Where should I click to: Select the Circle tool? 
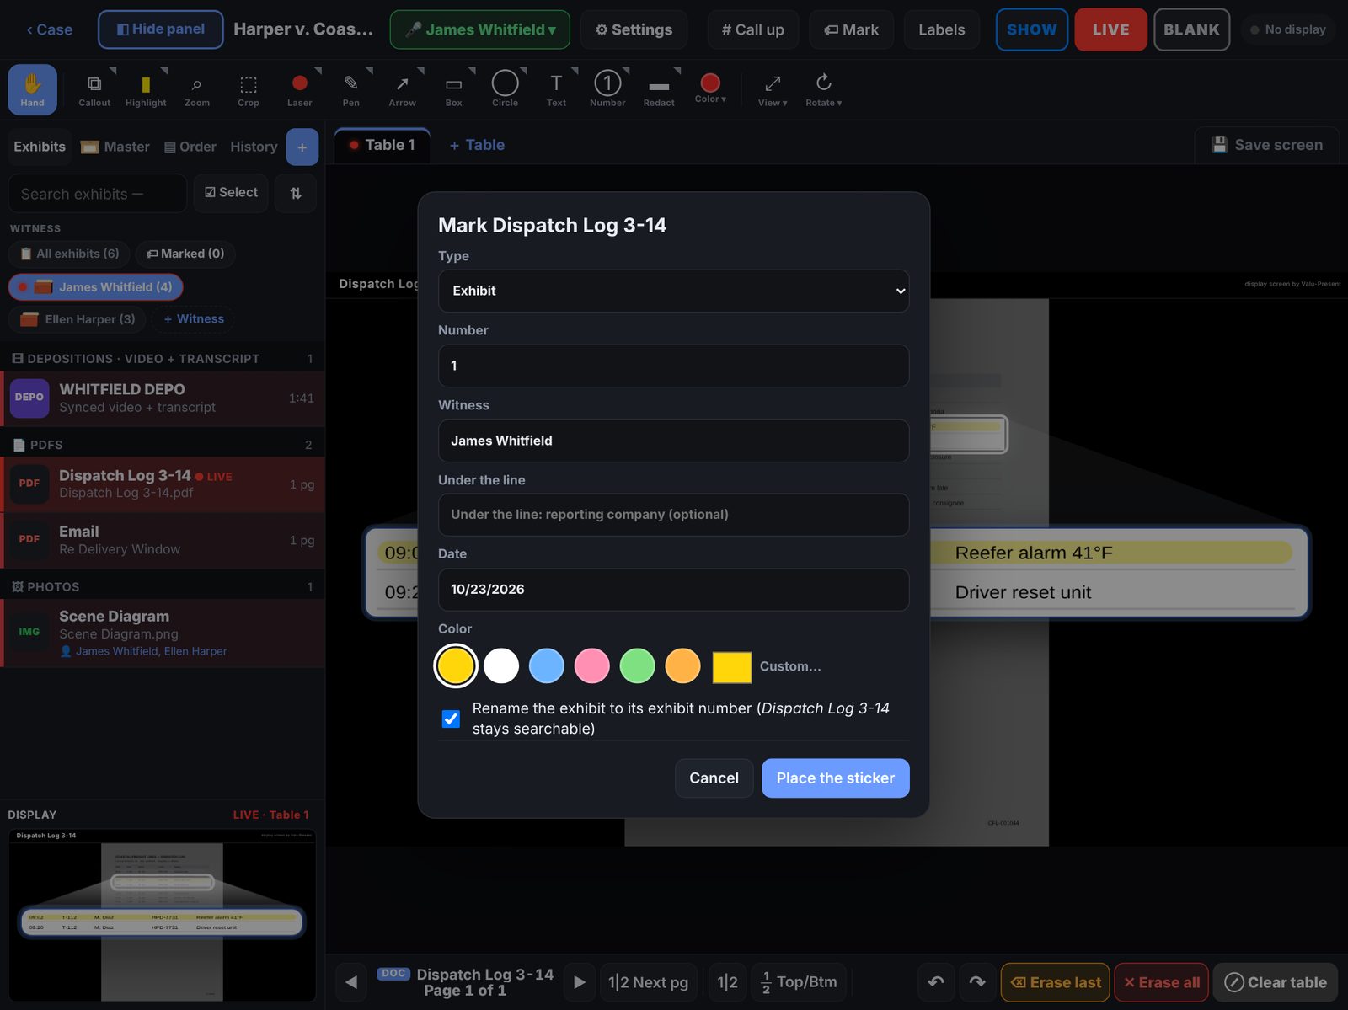pos(505,89)
